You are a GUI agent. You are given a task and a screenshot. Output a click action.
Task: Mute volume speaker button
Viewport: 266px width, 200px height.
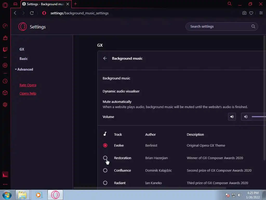click(x=232, y=117)
